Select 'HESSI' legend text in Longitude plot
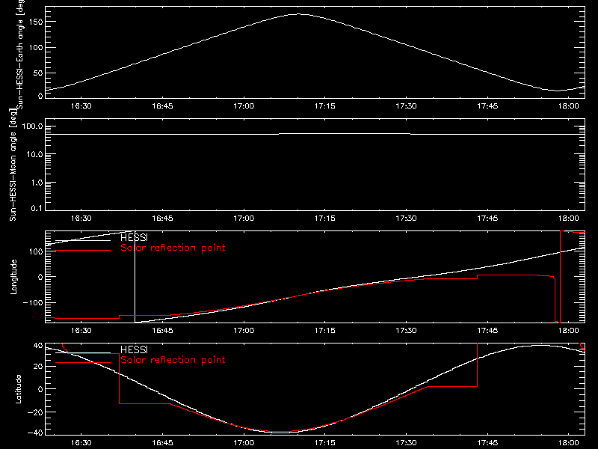The height and width of the screenshot is (449, 598). 134,237
